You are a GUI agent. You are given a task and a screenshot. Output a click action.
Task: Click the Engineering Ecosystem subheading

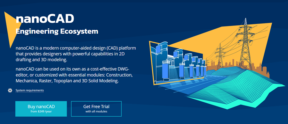coord(57,31)
